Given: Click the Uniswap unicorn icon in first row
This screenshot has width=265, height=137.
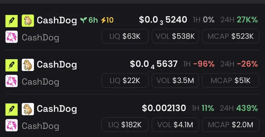Looking at the screenshot, I should (11, 37).
